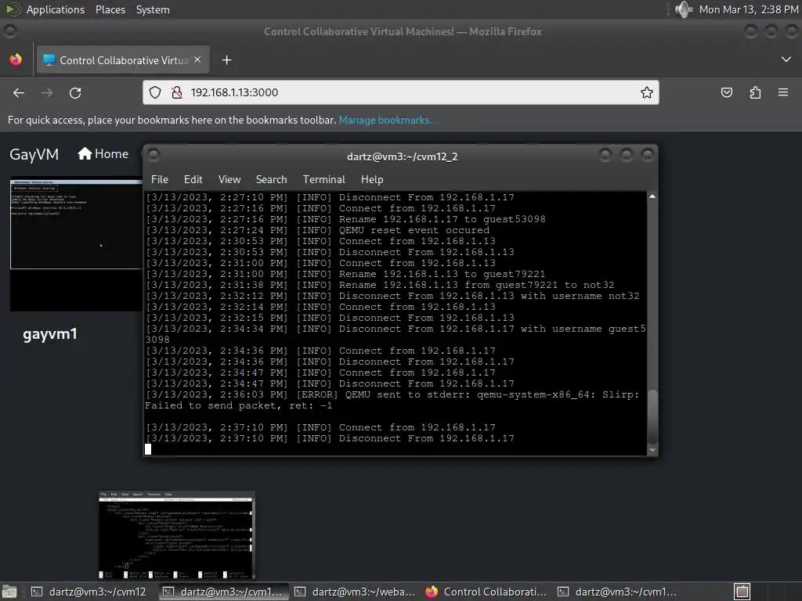
Task: Go forward one page in Firefox
Action: pyautogui.click(x=47, y=92)
